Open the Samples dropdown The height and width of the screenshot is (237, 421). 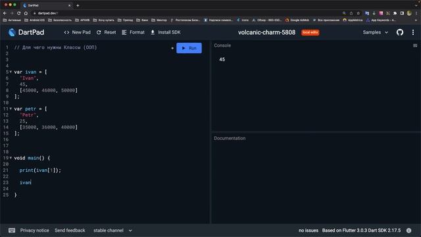pyautogui.click(x=376, y=32)
